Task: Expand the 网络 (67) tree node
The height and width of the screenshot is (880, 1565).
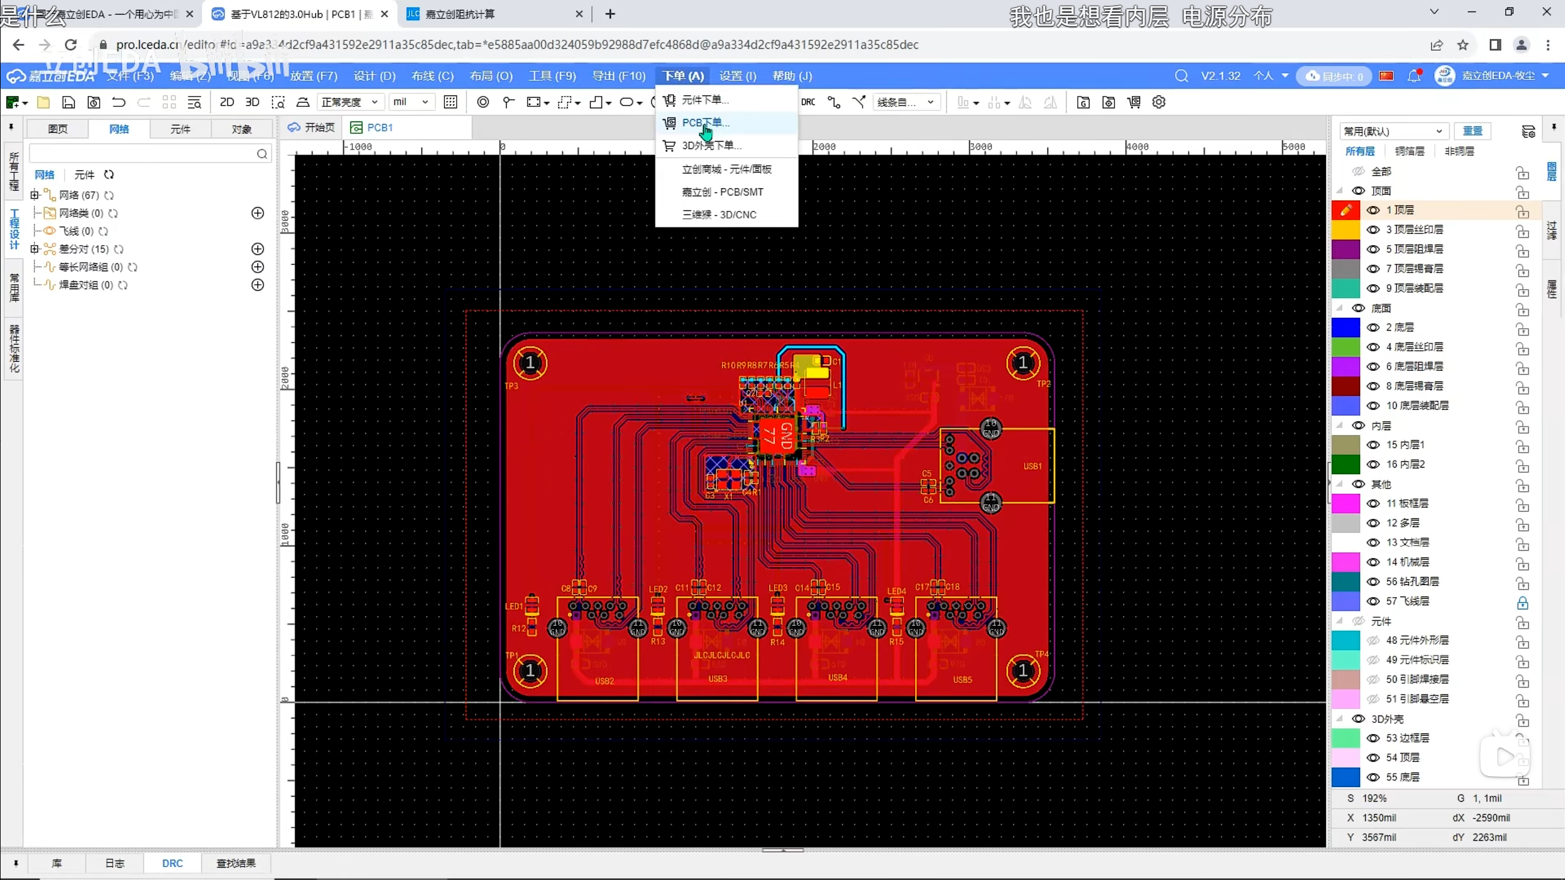Action: click(35, 195)
